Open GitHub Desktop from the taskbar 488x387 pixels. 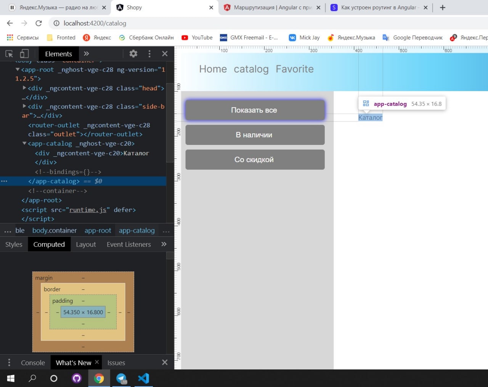(x=77, y=378)
